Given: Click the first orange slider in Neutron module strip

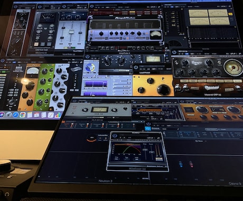Looking at the screenshot, I should pos(72,125).
